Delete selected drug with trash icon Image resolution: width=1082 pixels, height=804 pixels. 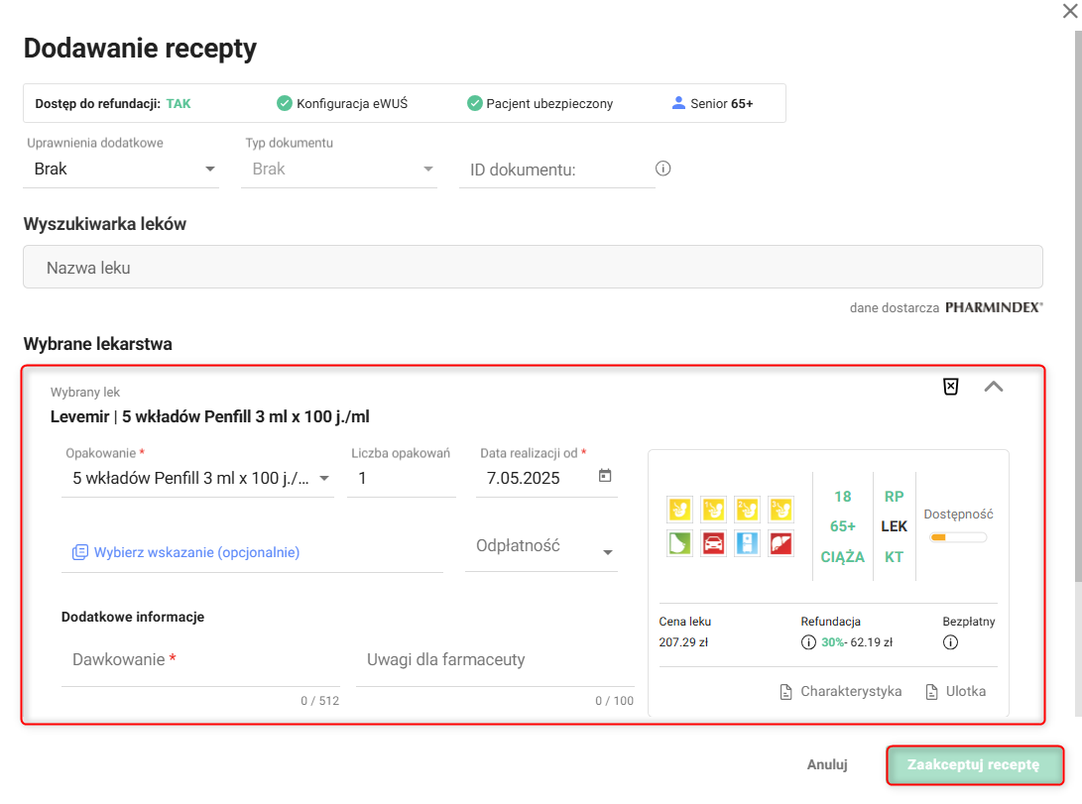click(951, 387)
